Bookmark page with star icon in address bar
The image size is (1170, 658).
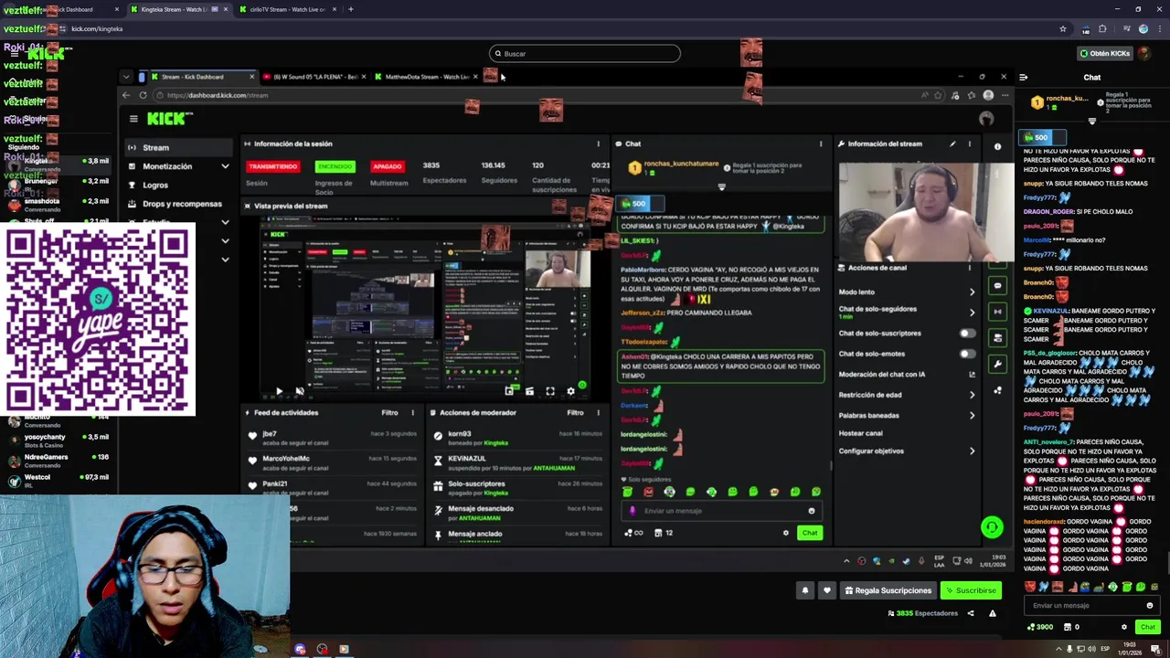(1063, 28)
